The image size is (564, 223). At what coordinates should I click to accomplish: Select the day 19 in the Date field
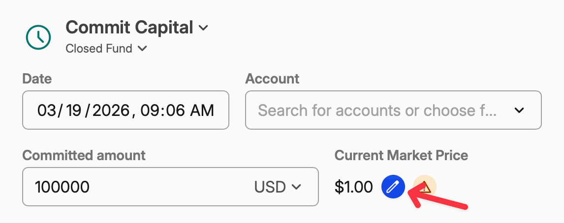tap(73, 110)
